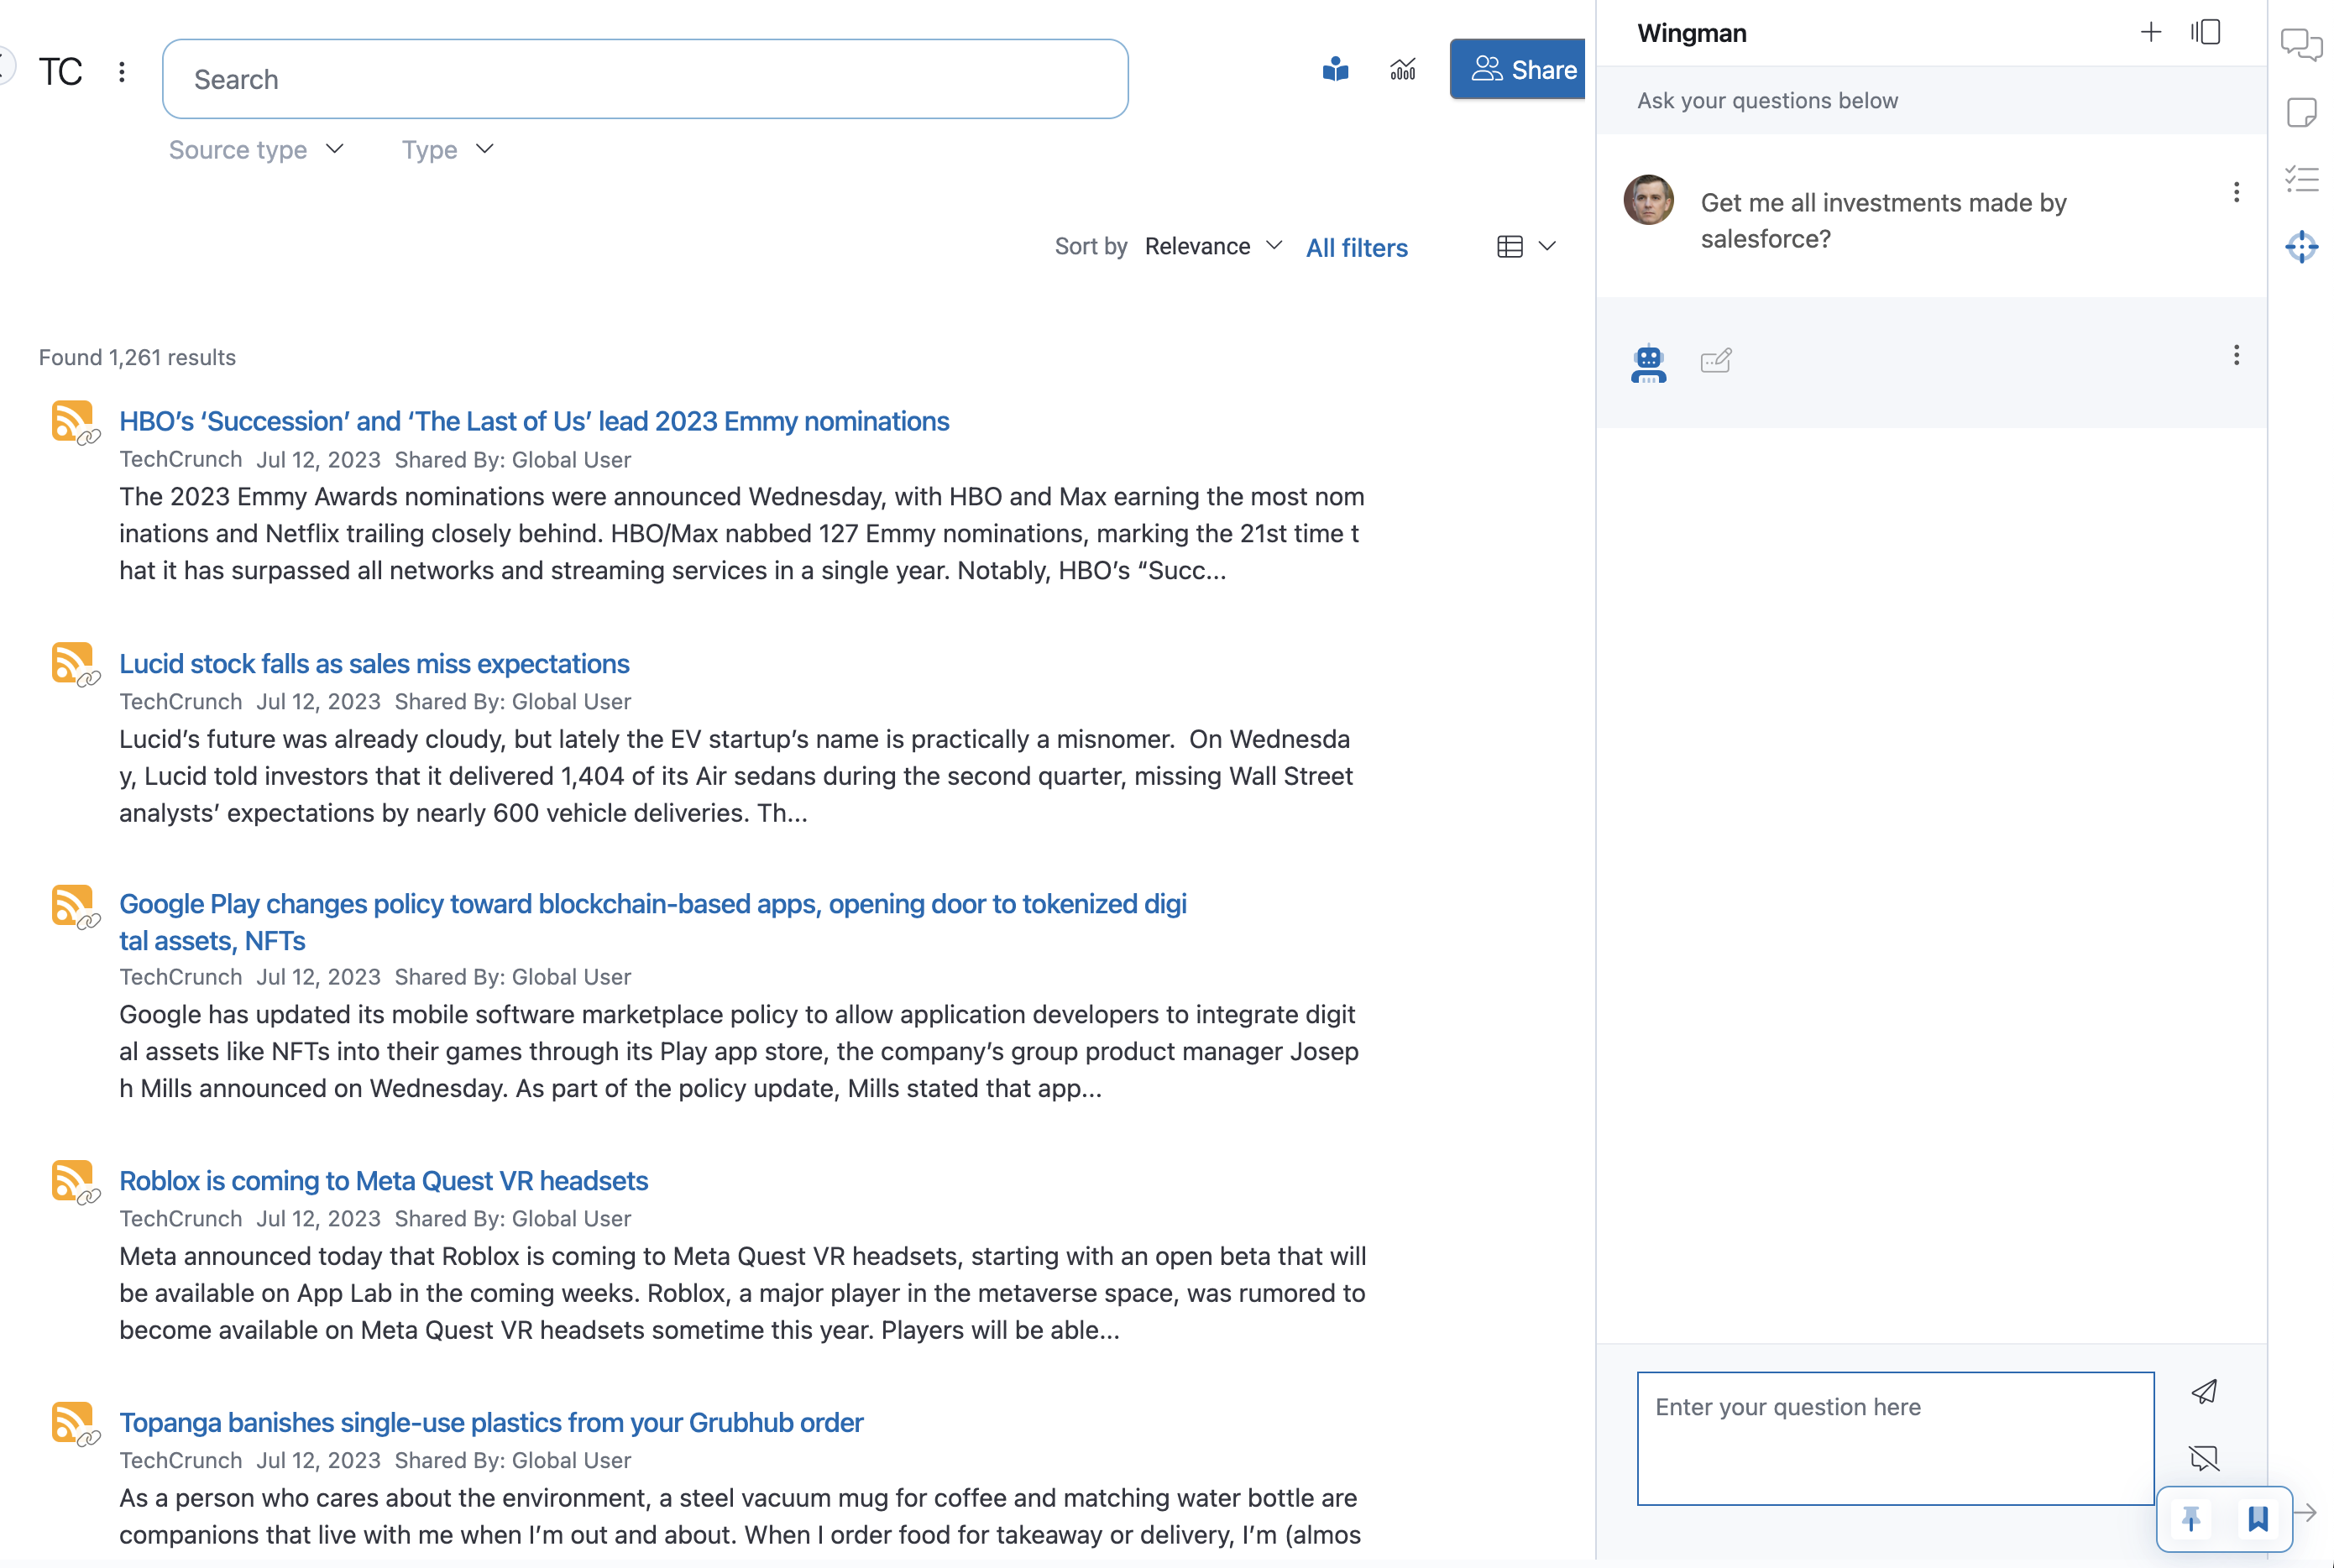The height and width of the screenshot is (1568, 2334).
Task: Click the bookmark icon at bottom right
Action: click(x=2258, y=1518)
